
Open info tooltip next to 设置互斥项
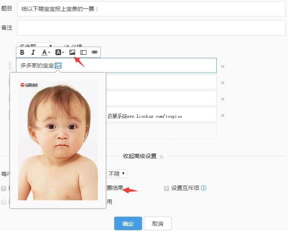(204, 188)
